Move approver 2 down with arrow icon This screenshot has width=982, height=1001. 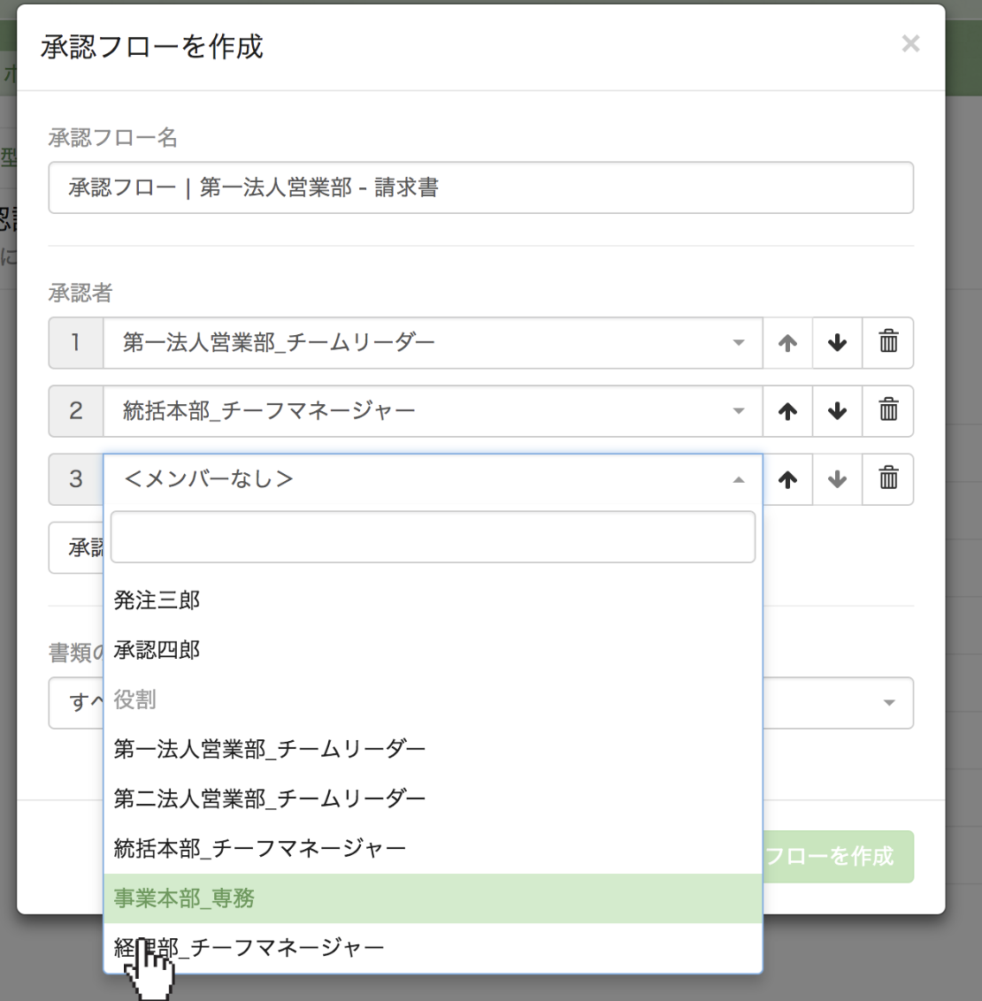coord(837,411)
